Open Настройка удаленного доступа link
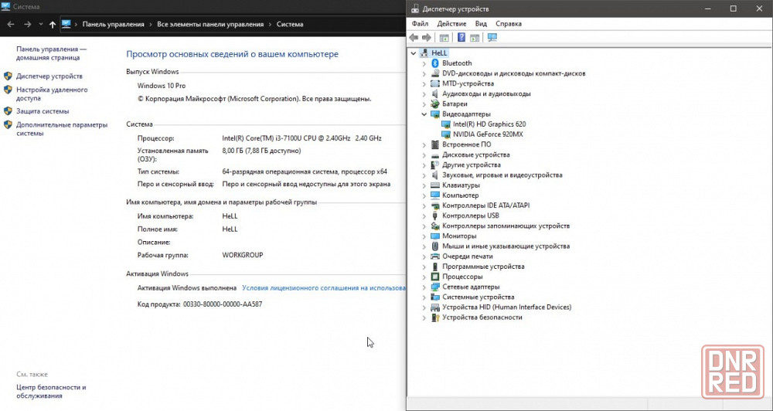773x411 pixels. [52, 94]
